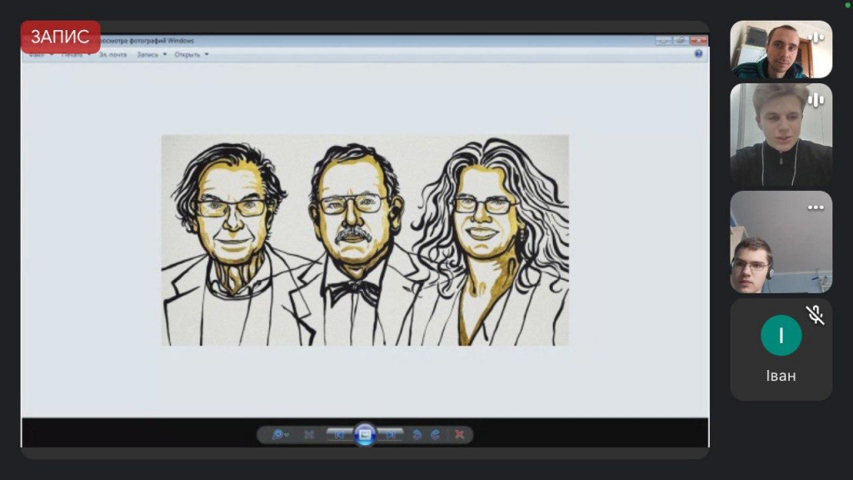Select the black sweater participant's video tile
This screenshot has height=480, width=853.
781,134
